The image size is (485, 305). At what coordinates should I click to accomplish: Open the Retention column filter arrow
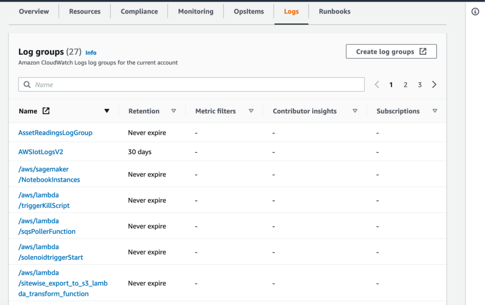(x=174, y=110)
